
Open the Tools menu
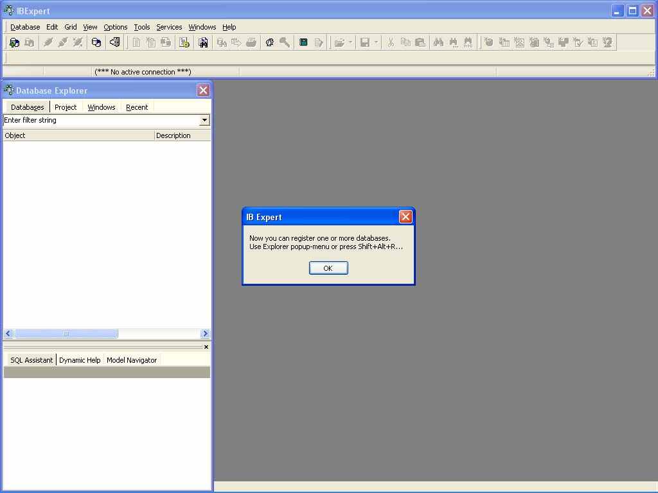coord(142,27)
